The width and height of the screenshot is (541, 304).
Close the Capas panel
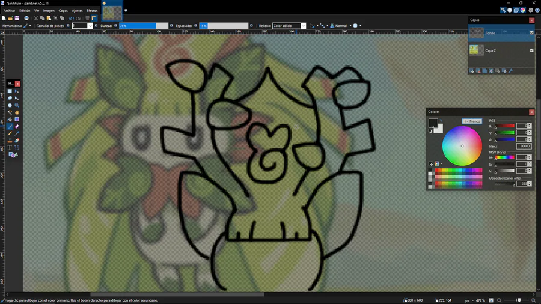(532, 20)
